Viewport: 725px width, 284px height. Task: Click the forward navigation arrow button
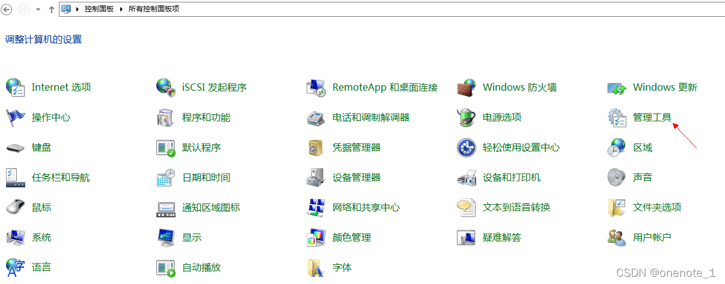pos(25,9)
